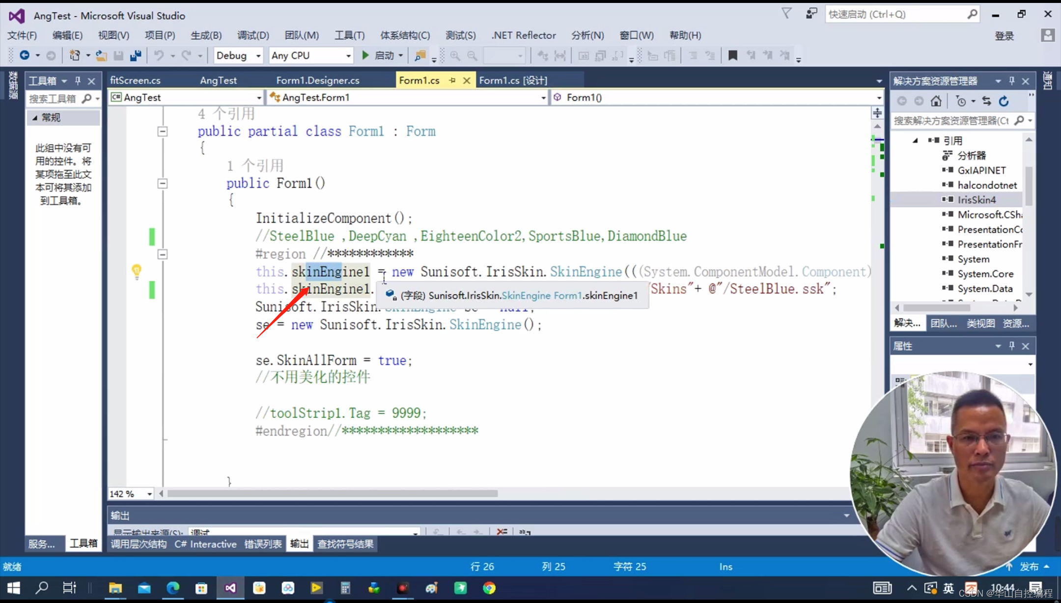Toggle bookmark with the bookmark icon
Image resolution: width=1061 pixels, height=603 pixels.
coord(732,55)
